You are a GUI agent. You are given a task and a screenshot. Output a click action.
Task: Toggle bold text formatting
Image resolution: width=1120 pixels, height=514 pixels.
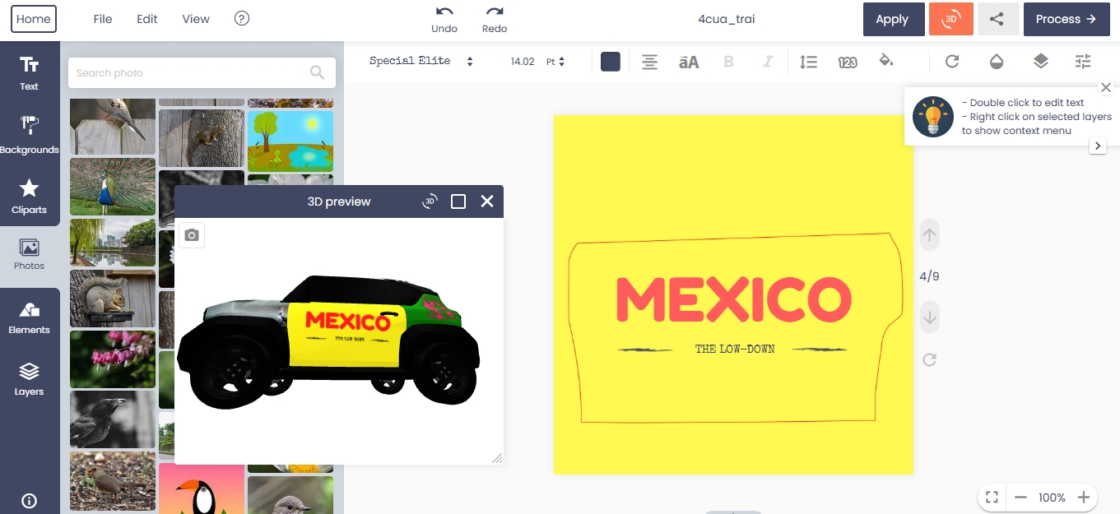click(728, 62)
